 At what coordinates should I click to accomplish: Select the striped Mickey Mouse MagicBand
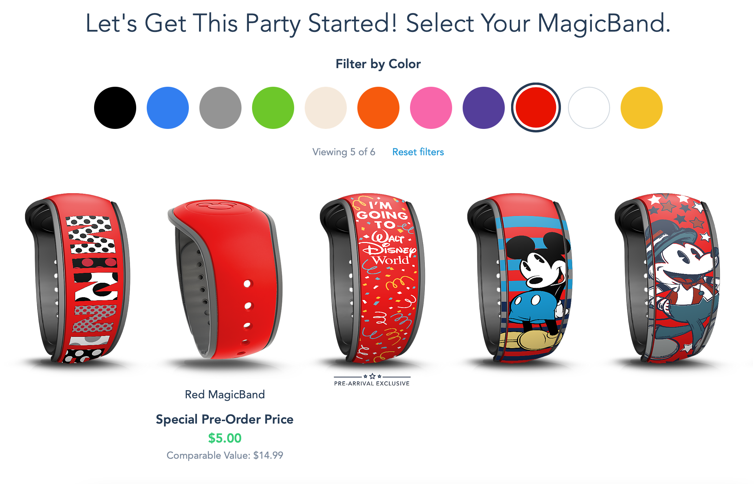pyautogui.click(x=520, y=278)
